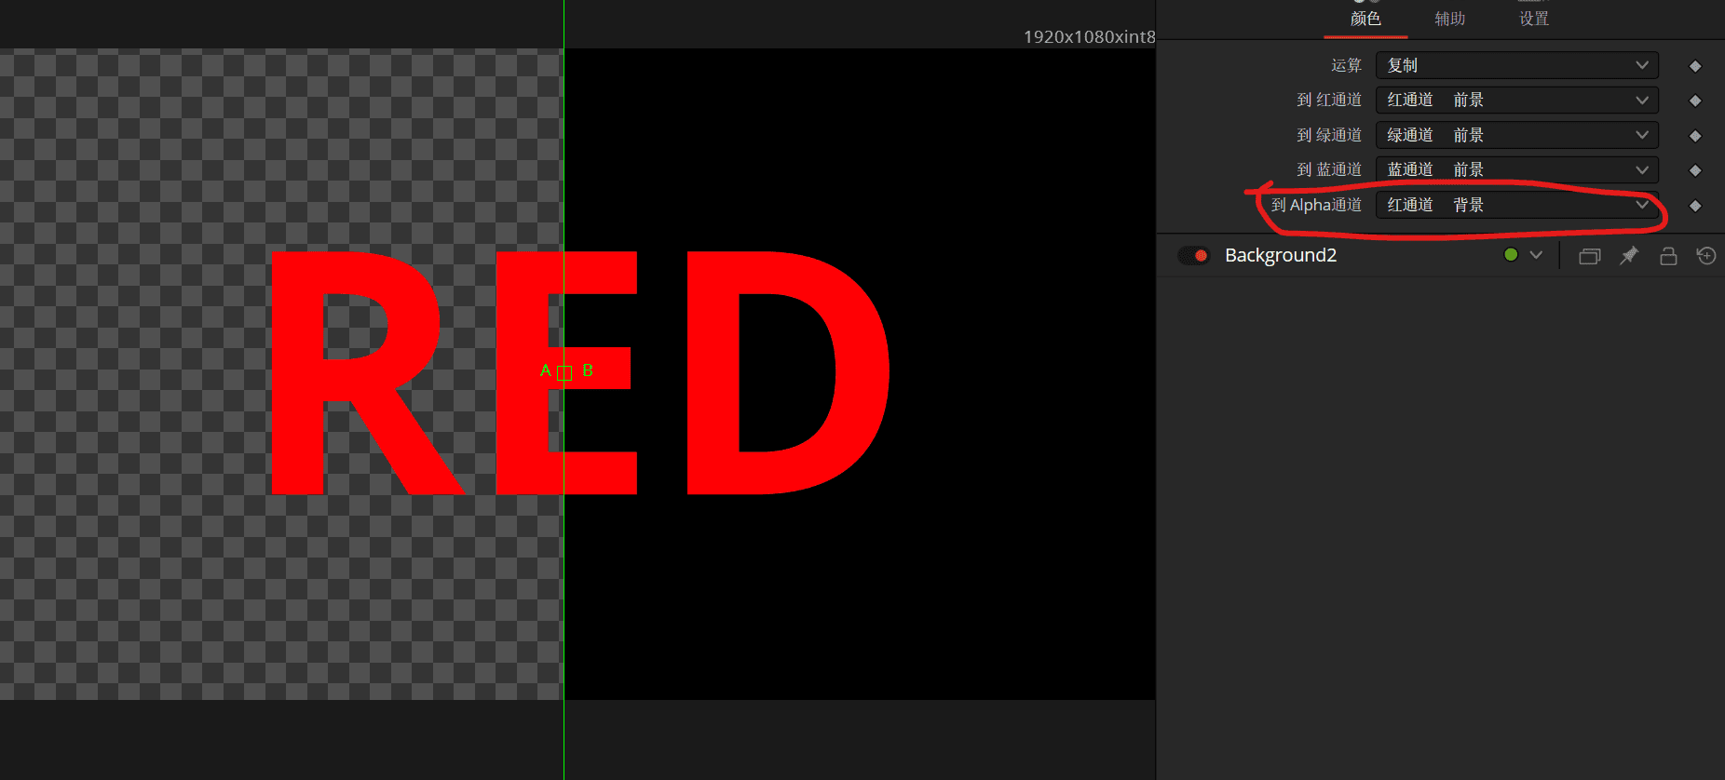Reset Background2 settings with the reset icon
Image resolution: width=1725 pixels, height=780 pixels.
pos(1706,255)
